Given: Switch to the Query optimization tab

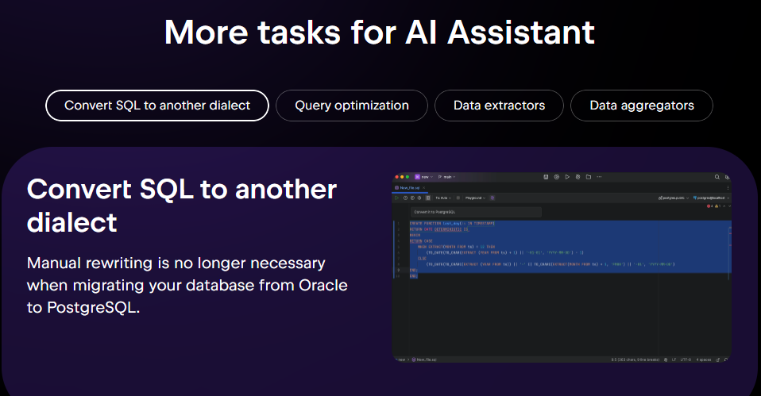Looking at the screenshot, I should [352, 106].
